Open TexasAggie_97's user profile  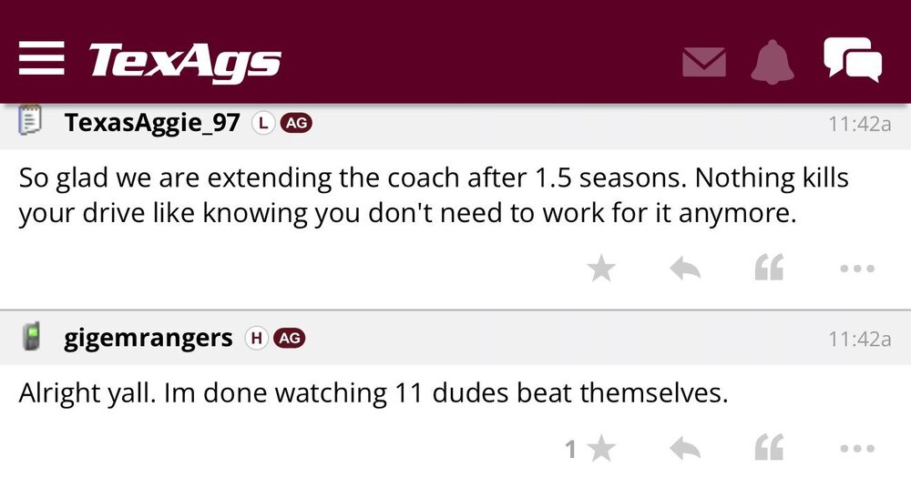pyautogui.click(x=152, y=124)
